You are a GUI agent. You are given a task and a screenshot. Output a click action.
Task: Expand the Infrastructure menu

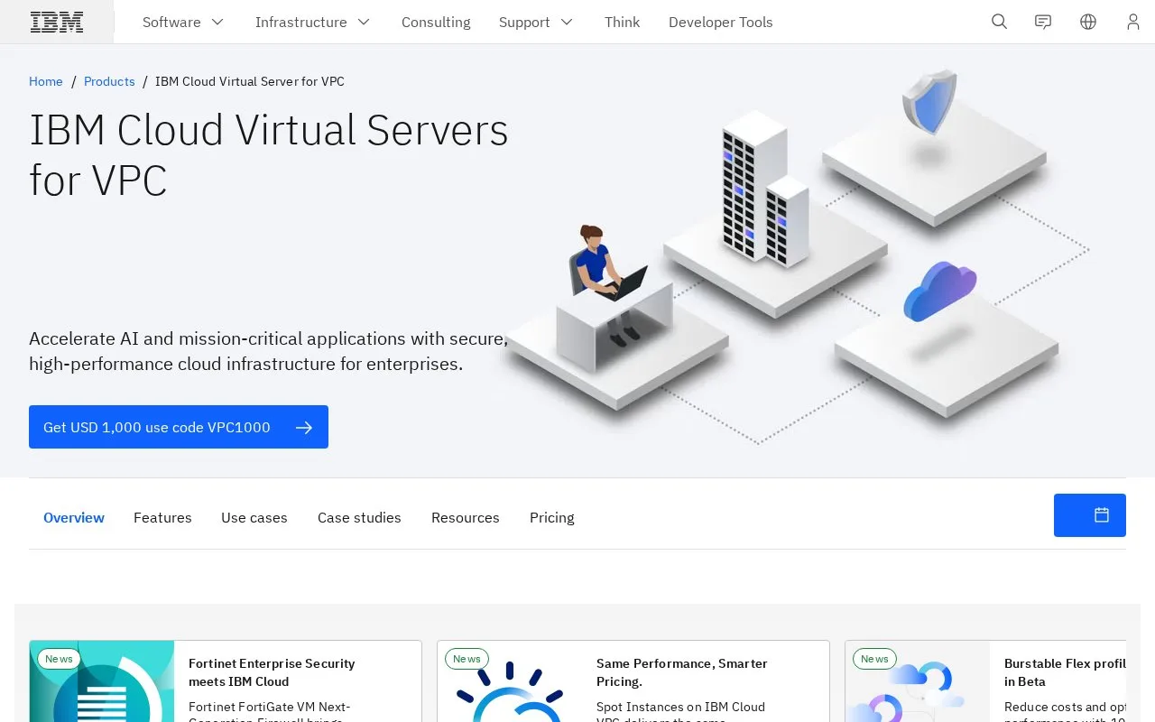pyautogui.click(x=313, y=22)
